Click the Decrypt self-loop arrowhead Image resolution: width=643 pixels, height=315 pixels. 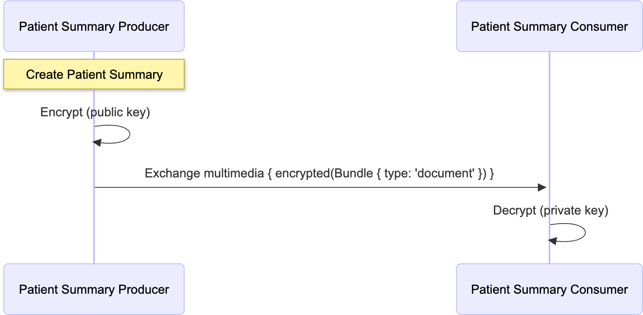coord(552,241)
